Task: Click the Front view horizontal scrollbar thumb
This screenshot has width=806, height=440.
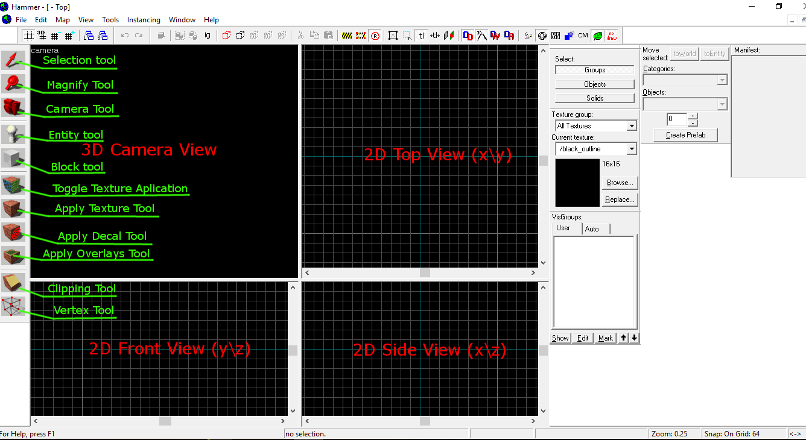Action: (165, 421)
